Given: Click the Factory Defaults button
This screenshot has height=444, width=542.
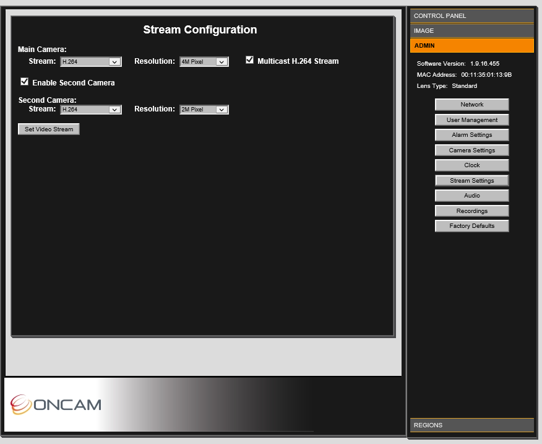Looking at the screenshot, I should pos(472,226).
